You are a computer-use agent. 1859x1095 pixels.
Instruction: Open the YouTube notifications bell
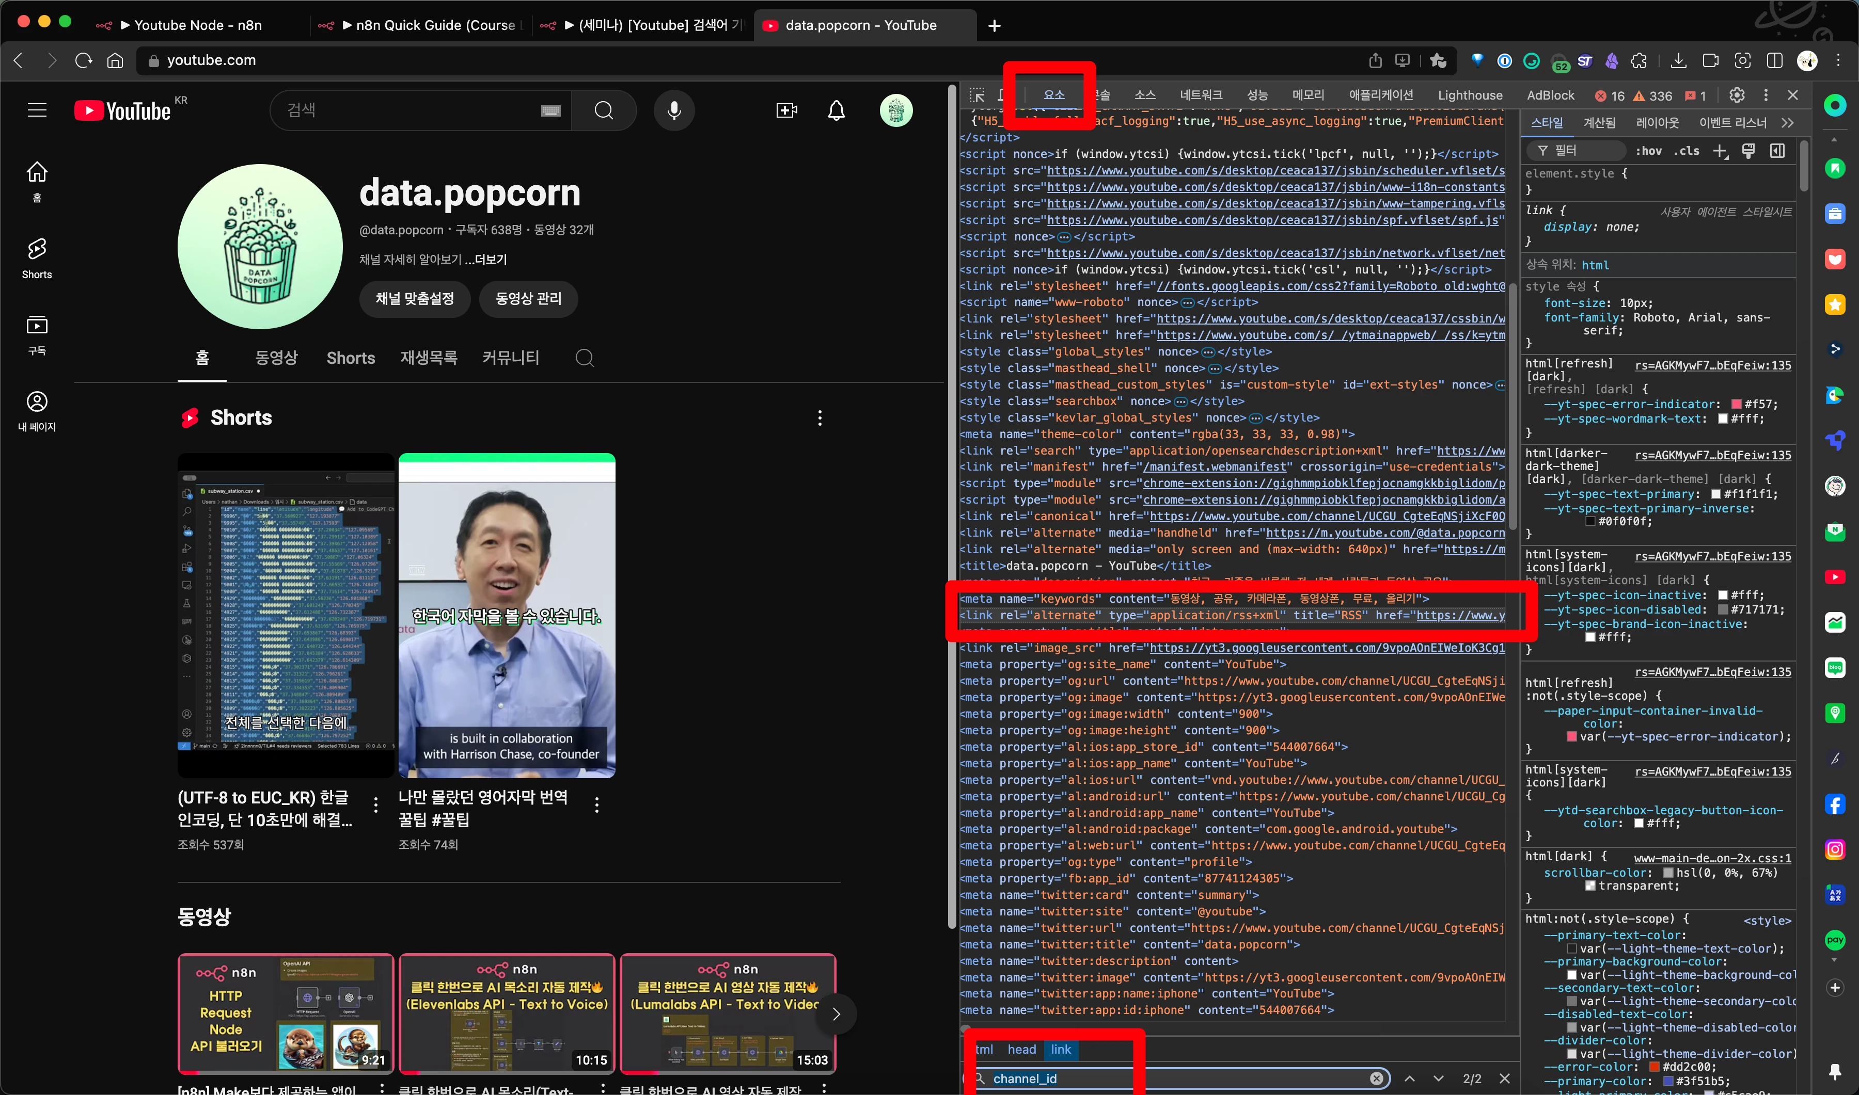837,110
